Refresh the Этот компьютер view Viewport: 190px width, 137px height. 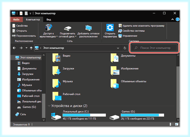pos(125,48)
